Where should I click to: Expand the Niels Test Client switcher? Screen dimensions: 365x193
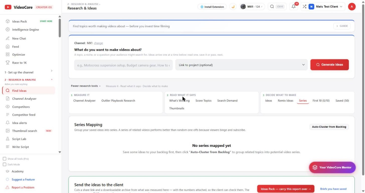[325, 7]
